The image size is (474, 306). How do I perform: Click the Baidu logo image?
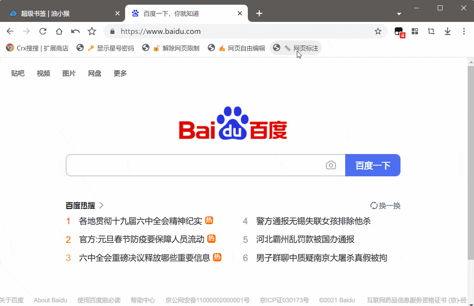pyautogui.click(x=233, y=123)
